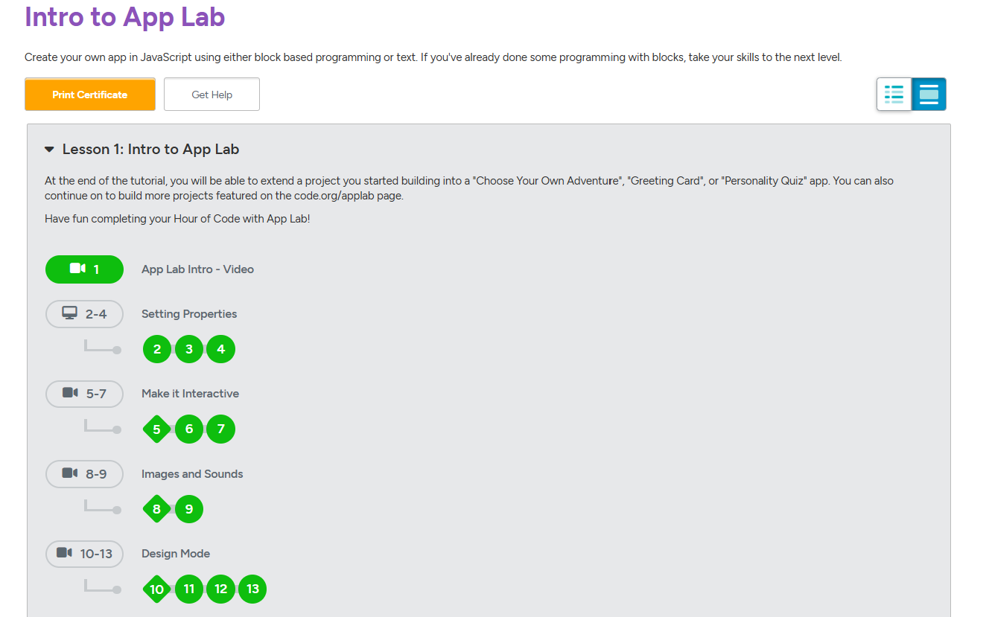The image size is (989, 617).
Task: Click the 2-4 Setting Properties pill
Action: (x=84, y=314)
